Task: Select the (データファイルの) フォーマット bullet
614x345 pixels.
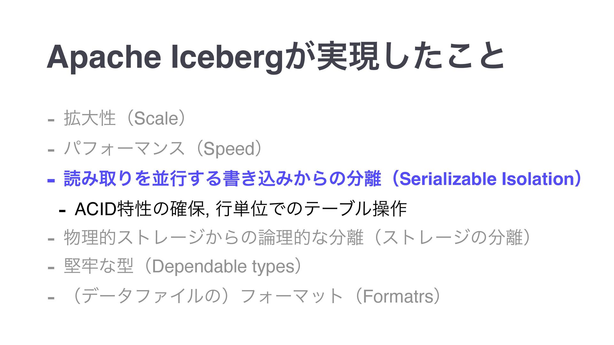Action: 244,296
